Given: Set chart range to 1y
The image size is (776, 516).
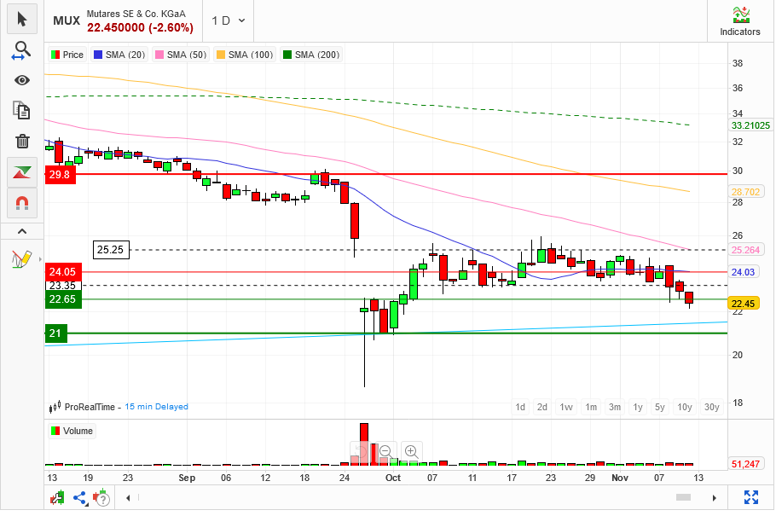Looking at the screenshot, I should coord(638,407).
